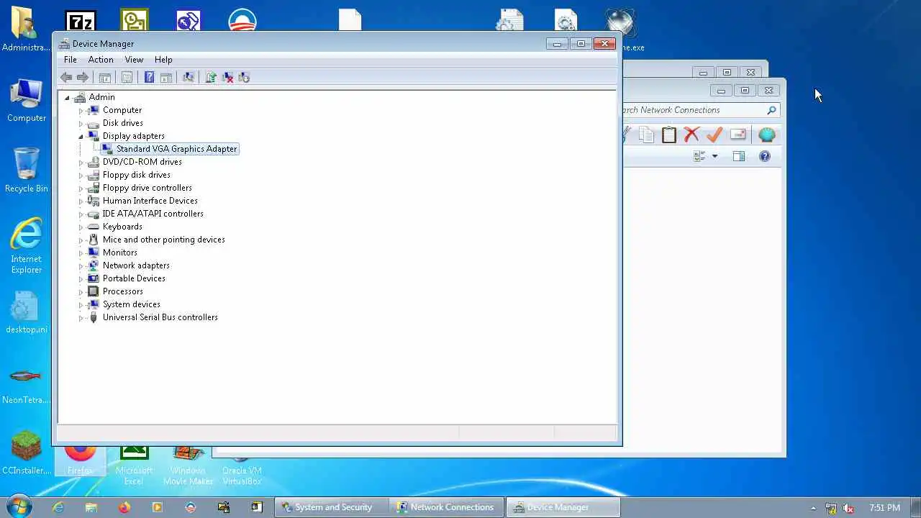921x518 pixels.
Task: Launch Internet Explorer from the taskbar
Action: pos(58,507)
